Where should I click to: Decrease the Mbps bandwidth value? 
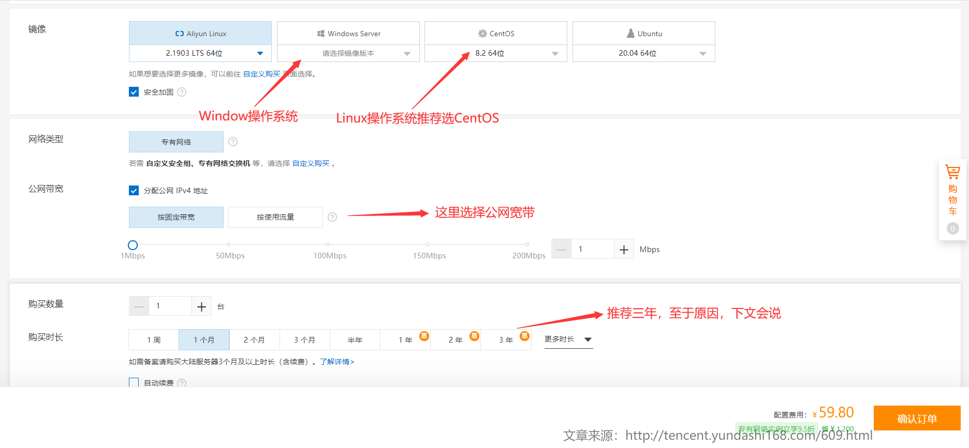click(x=562, y=249)
